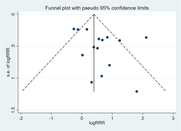This screenshot has width=181, height=131.
Task: Click the data point lying on the vertical line
Action: point(94,47)
